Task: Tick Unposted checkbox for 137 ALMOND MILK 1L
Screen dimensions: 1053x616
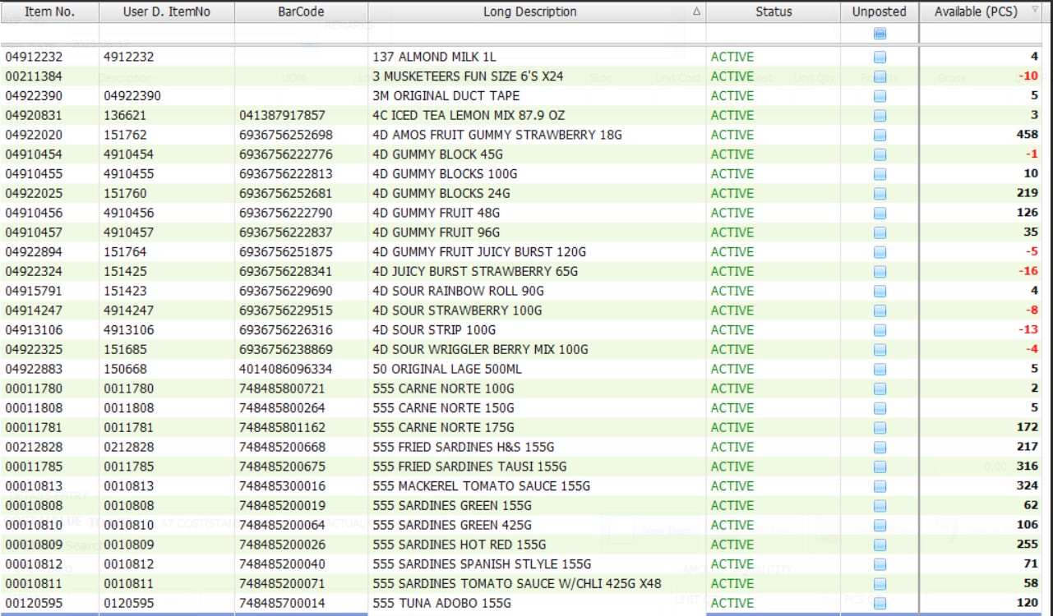Action: 880,57
